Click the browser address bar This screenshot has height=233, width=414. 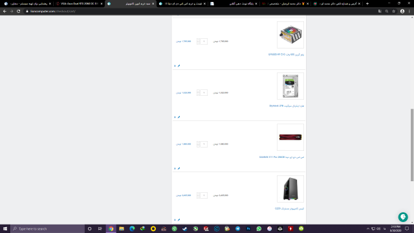201,12
